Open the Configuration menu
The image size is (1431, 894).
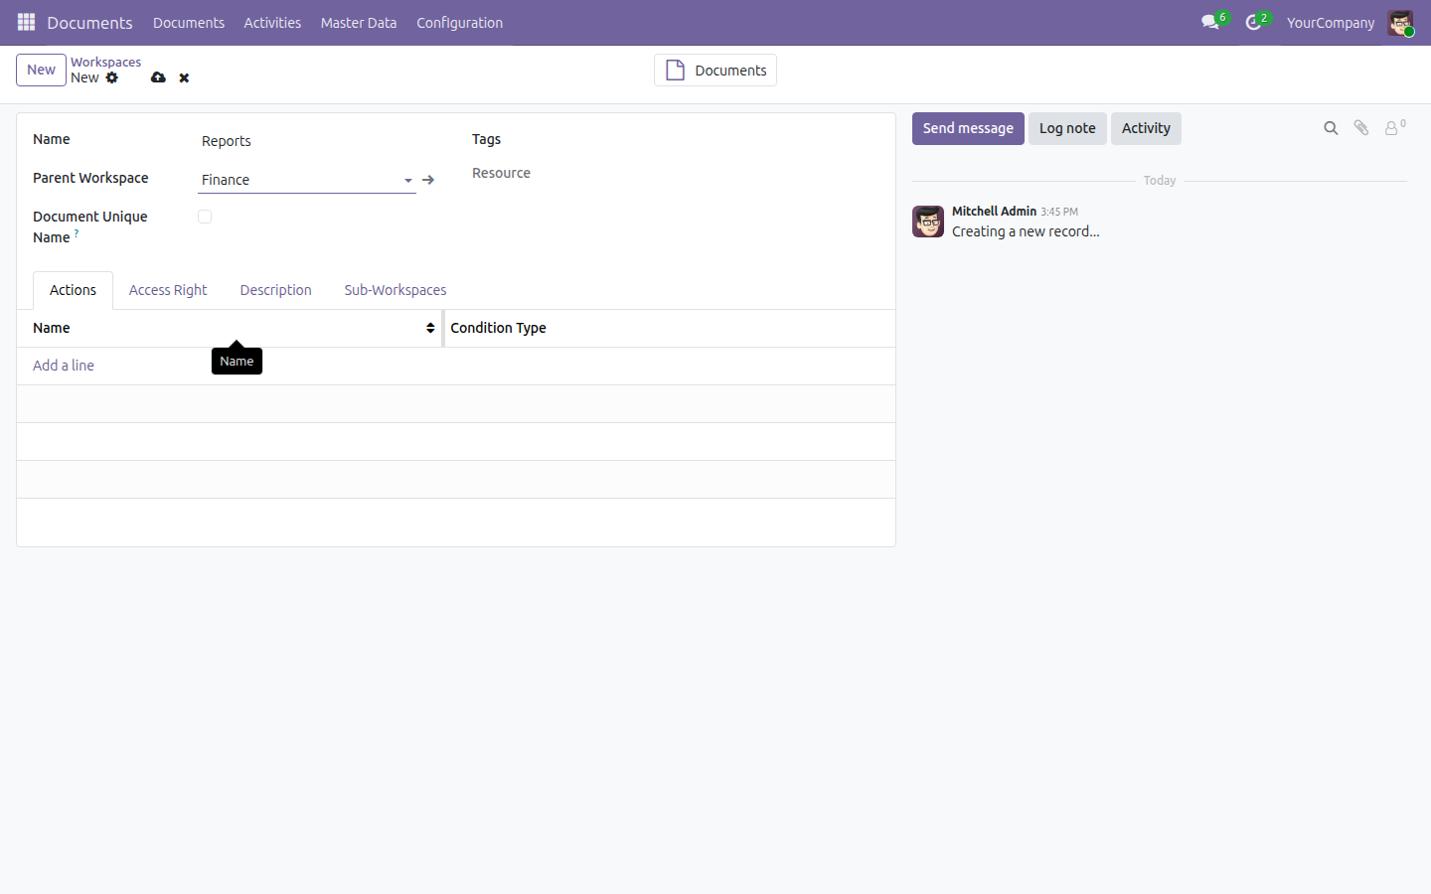tap(459, 23)
